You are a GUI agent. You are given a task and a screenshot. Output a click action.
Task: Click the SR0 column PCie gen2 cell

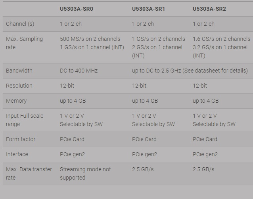[x=72, y=154]
